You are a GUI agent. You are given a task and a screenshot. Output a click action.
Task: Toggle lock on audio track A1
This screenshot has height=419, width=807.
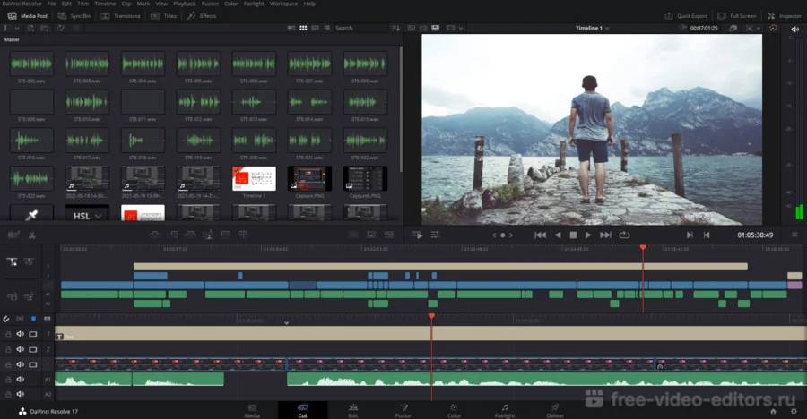pyautogui.click(x=8, y=380)
